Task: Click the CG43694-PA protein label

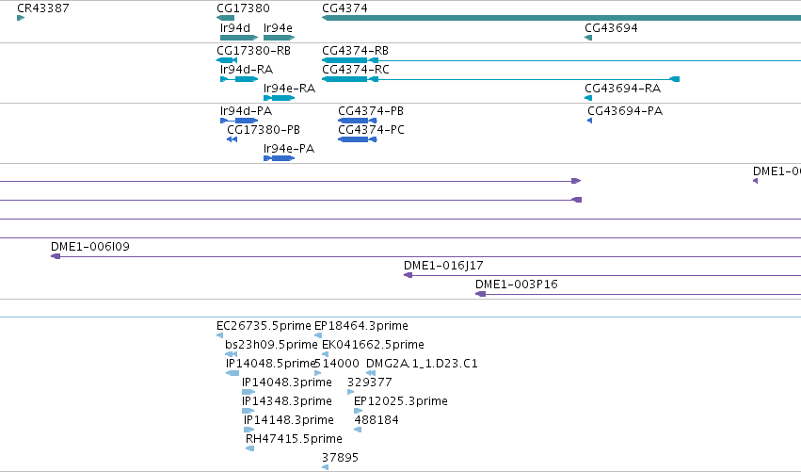Action: click(625, 111)
